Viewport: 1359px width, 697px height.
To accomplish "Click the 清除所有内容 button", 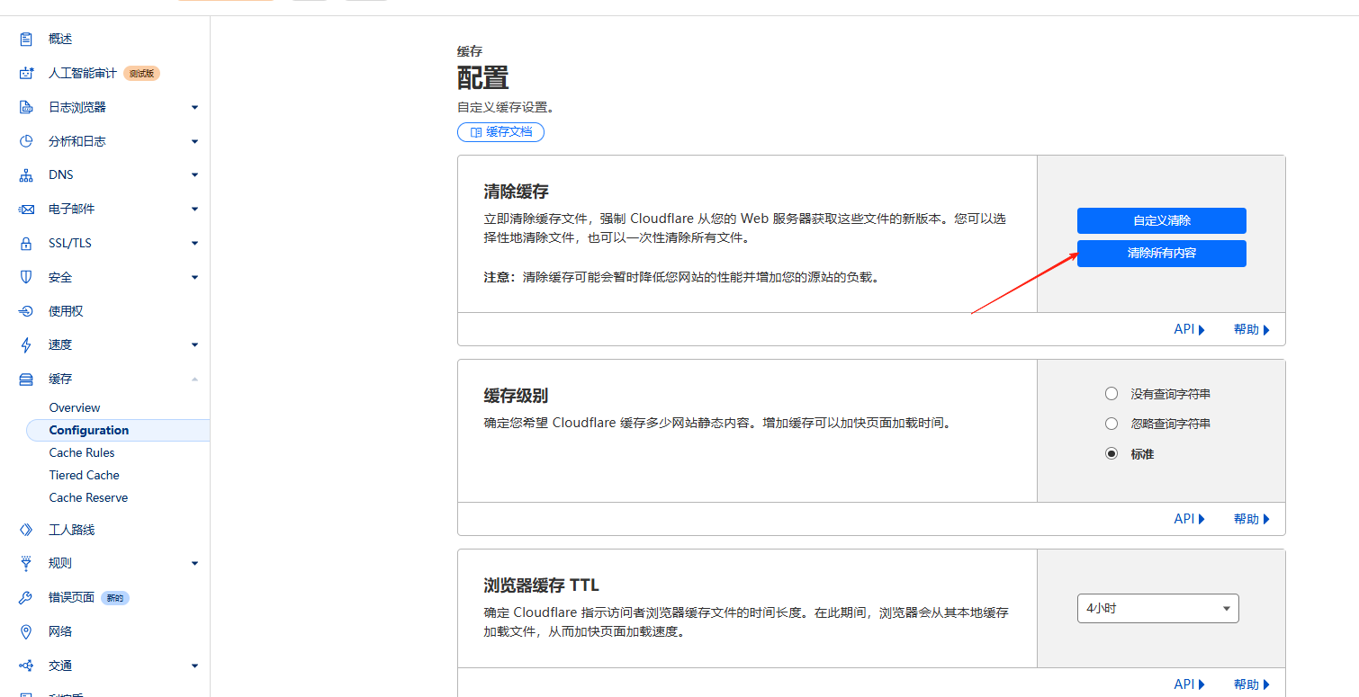I will click(x=1161, y=253).
